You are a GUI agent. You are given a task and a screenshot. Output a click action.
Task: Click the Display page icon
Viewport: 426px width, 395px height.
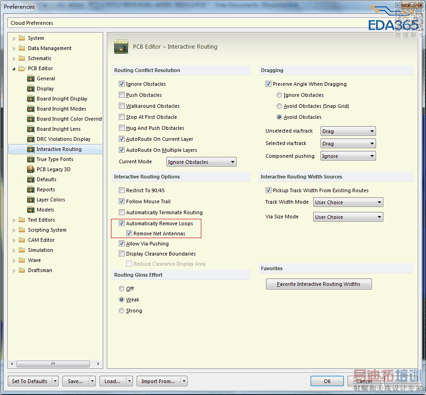point(31,89)
